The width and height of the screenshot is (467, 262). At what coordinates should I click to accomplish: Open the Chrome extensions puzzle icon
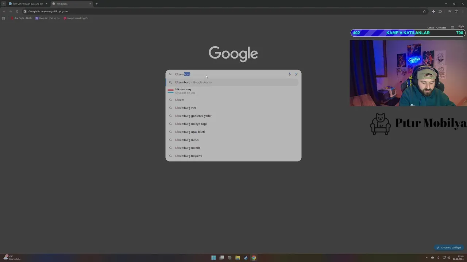click(440, 11)
